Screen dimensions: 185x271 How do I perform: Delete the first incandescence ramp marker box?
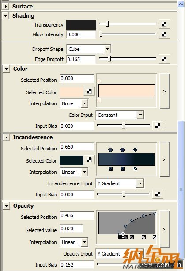click(x=111, y=168)
